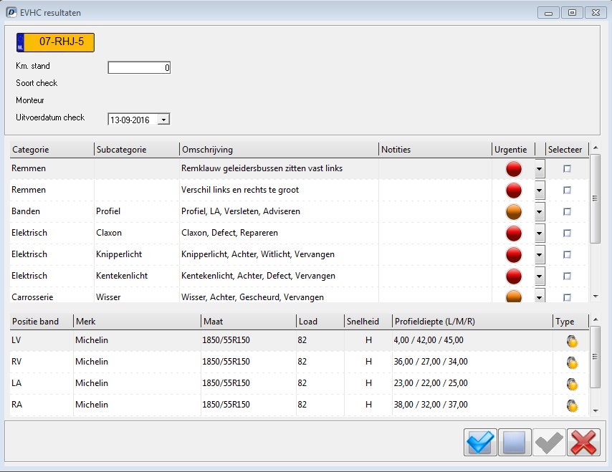Click the tyre type icon for LV
The image size is (612, 472).
(x=572, y=341)
